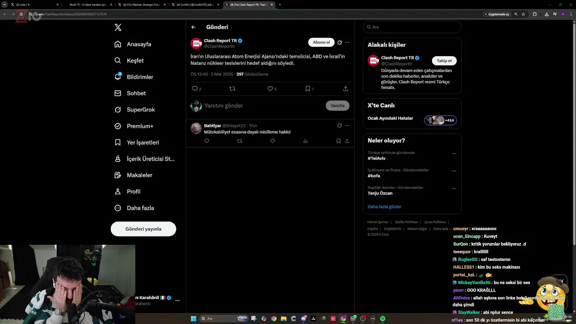
Task: Open options for #bofa trend
Action: coord(454,171)
